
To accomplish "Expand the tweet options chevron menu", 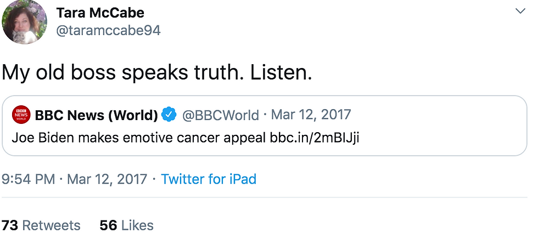I will [519, 12].
